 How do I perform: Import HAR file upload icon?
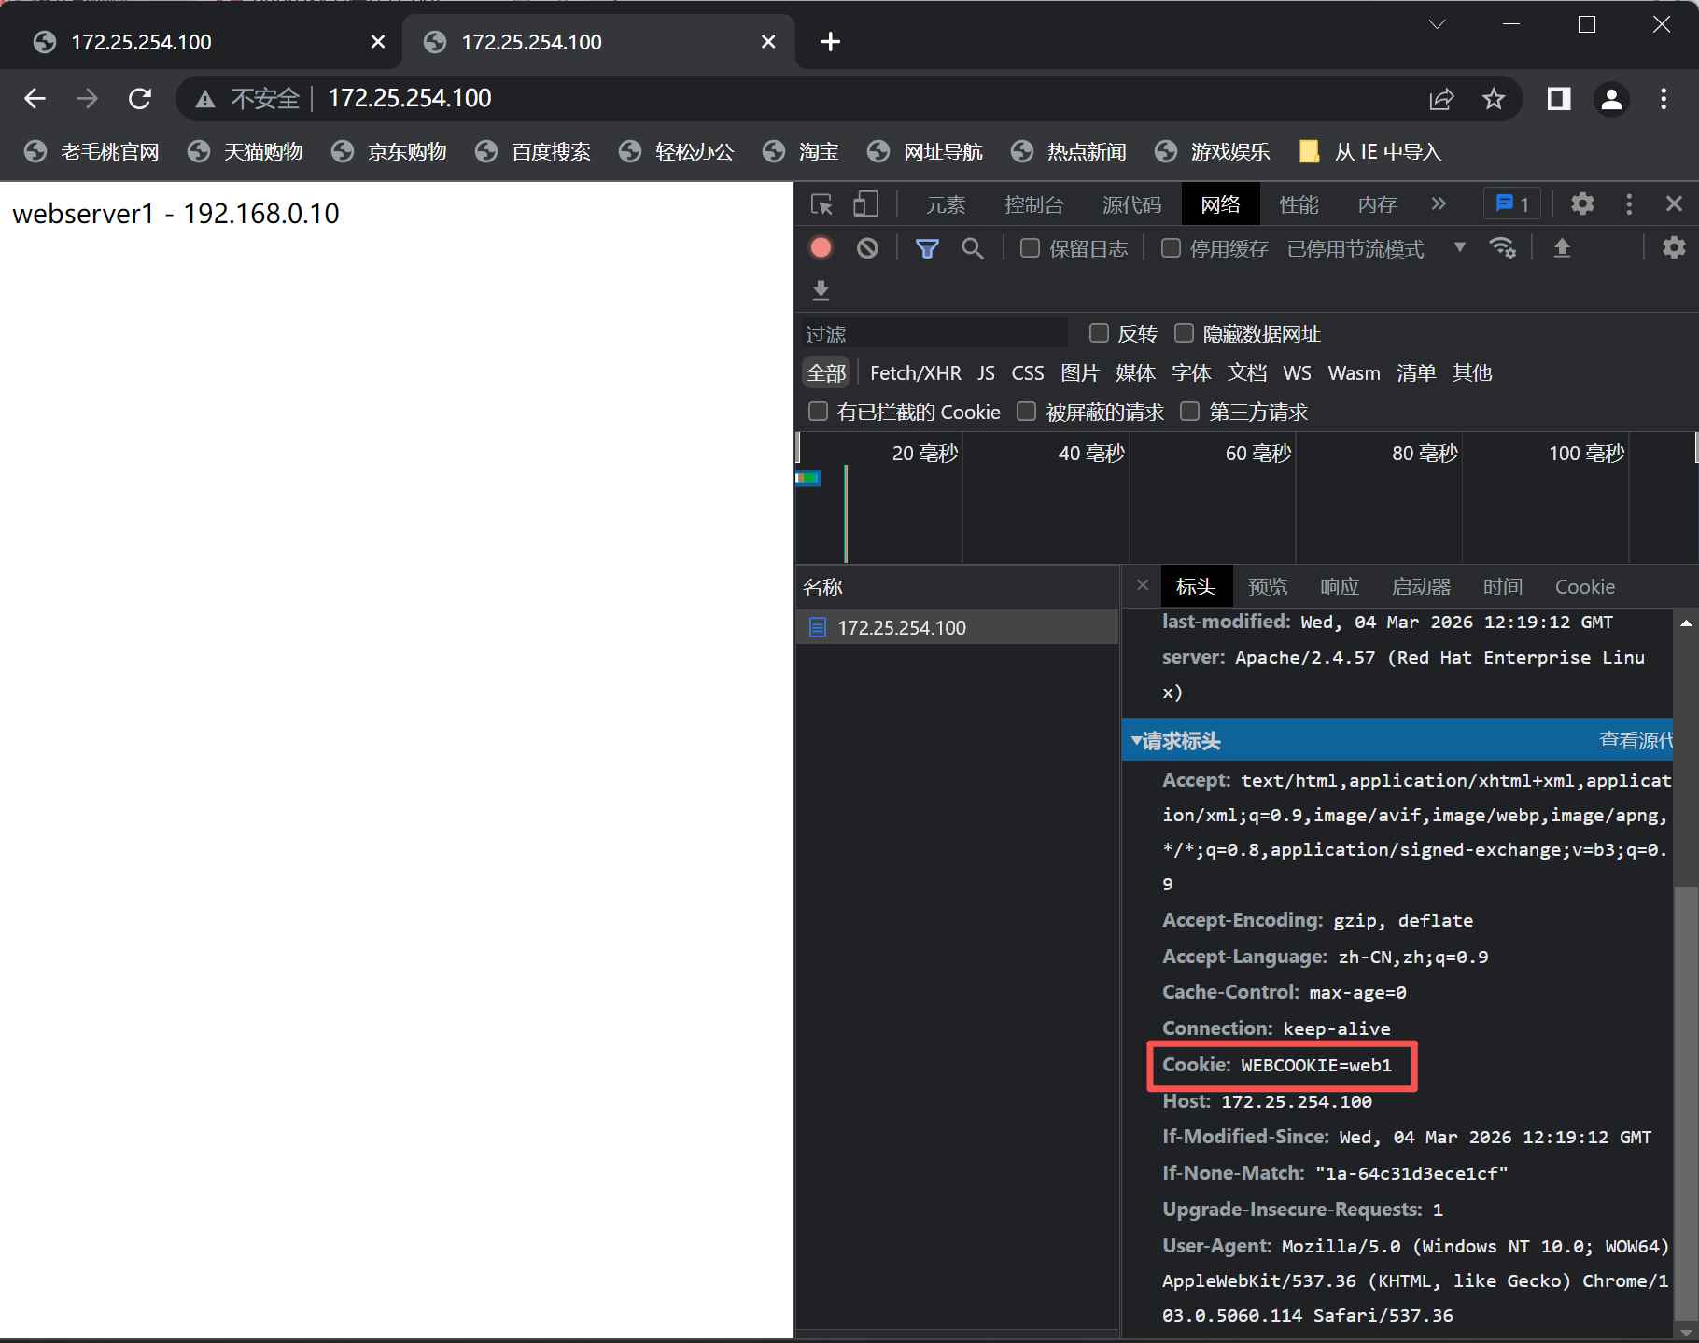pyautogui.click(x=1562, y=248)
